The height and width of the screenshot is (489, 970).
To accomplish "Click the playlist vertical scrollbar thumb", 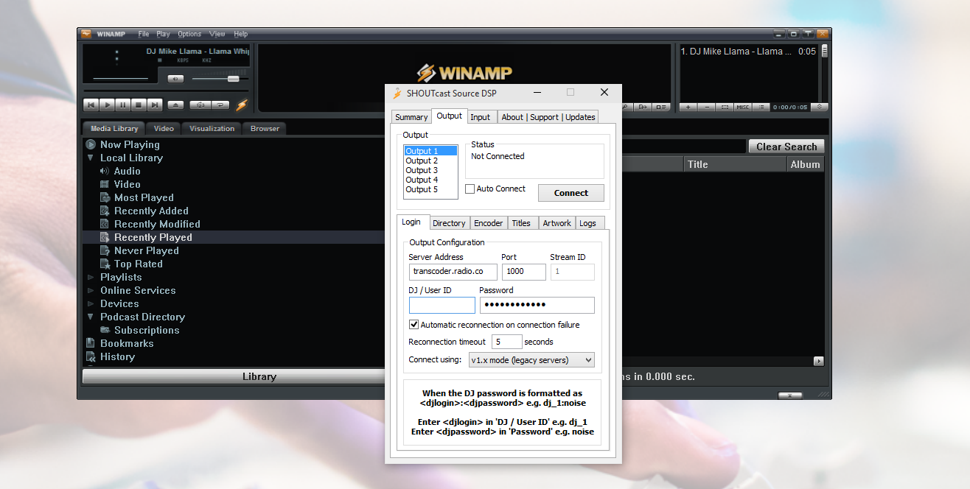I will pyautogui.click(x=824, y=51).
